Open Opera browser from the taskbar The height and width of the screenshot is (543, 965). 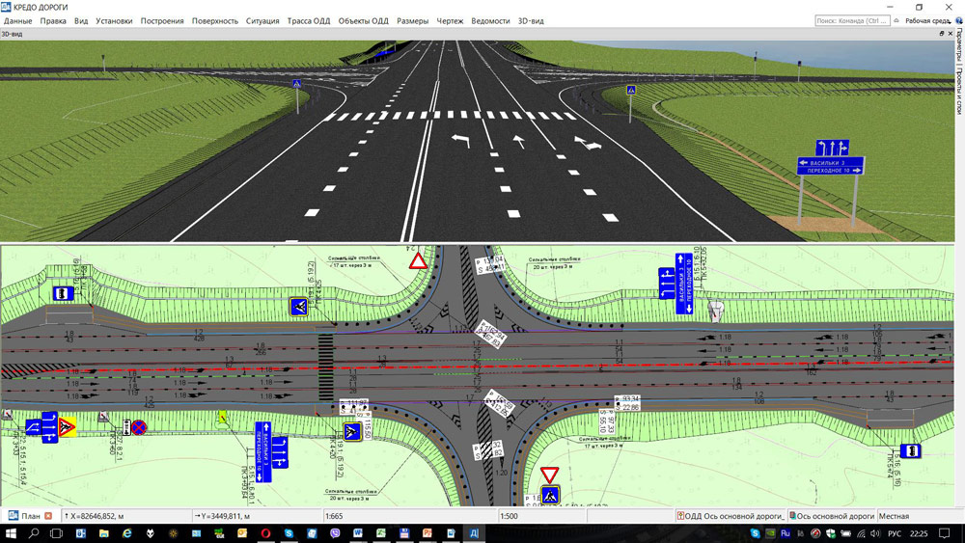point(266,533)
